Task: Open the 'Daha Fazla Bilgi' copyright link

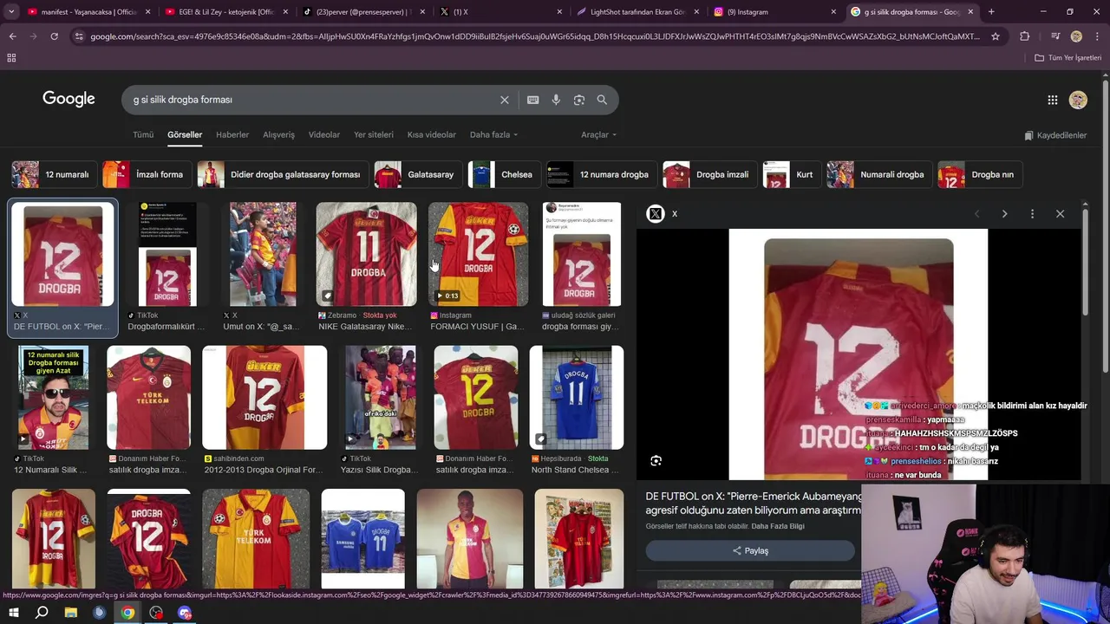Action: pos(778,526)
